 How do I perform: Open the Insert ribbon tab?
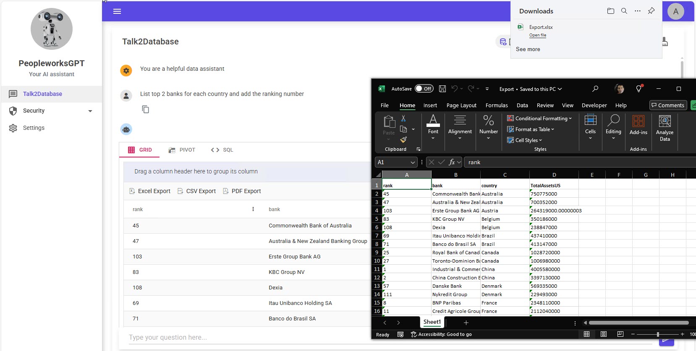[430, 106]
